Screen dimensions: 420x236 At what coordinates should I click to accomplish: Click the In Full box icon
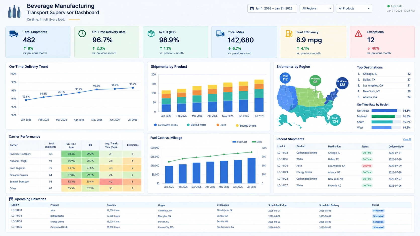tap(151, 34)
